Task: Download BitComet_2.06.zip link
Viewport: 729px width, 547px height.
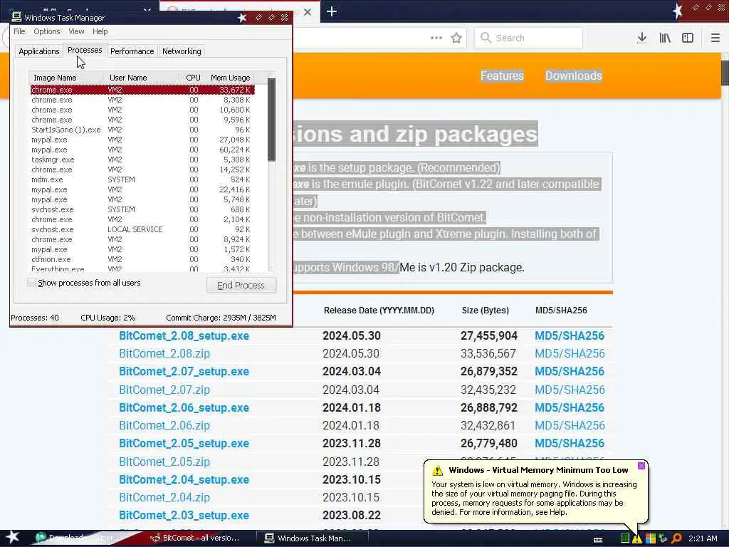Action: pyautogui.click(x=164, y=426)
